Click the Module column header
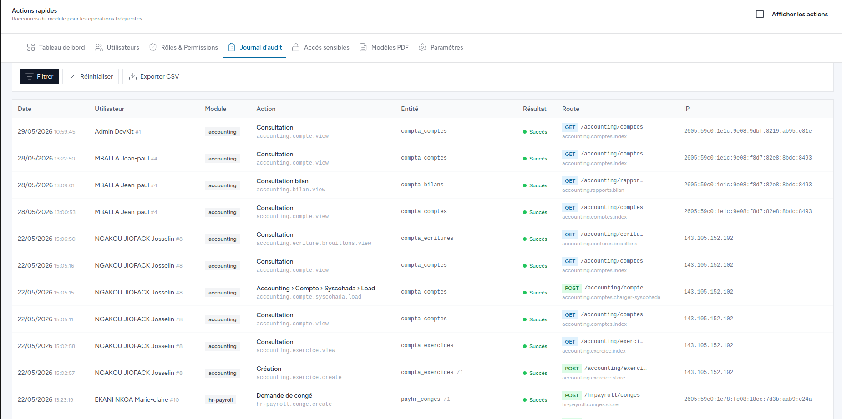 click(x=216, y=109)
